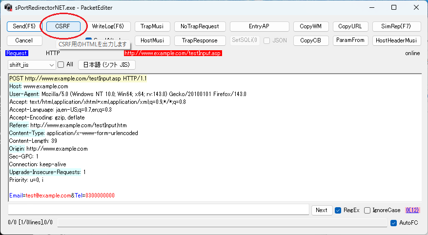The width and height of the screenshot is (428, 235).
Task: Click the Sec-GPC: 1 line
Action: [24, 157]
